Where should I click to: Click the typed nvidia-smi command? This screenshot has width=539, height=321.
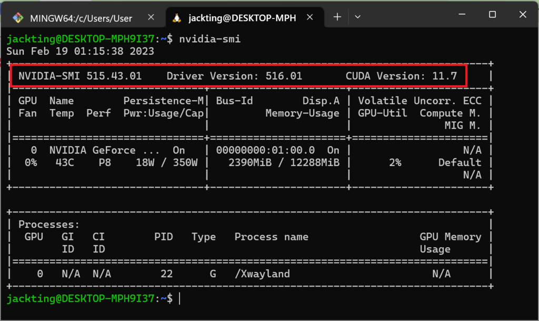209,39
